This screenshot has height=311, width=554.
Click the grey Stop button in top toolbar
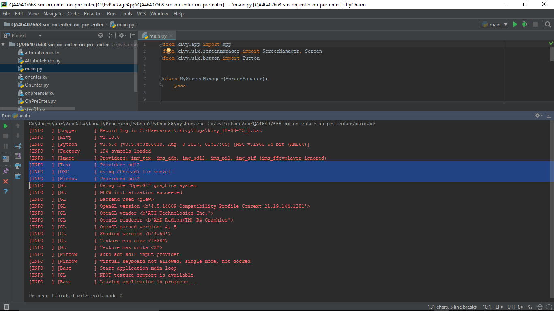(535, 24)
